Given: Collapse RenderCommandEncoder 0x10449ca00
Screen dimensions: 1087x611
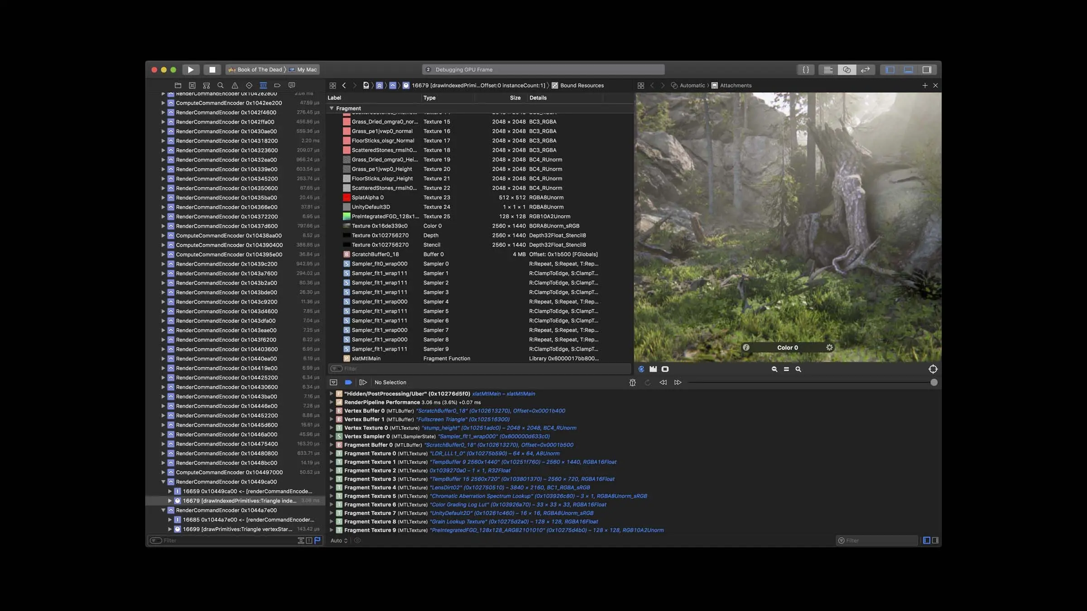Looking at the screenshot, I should tap(163, 482).
